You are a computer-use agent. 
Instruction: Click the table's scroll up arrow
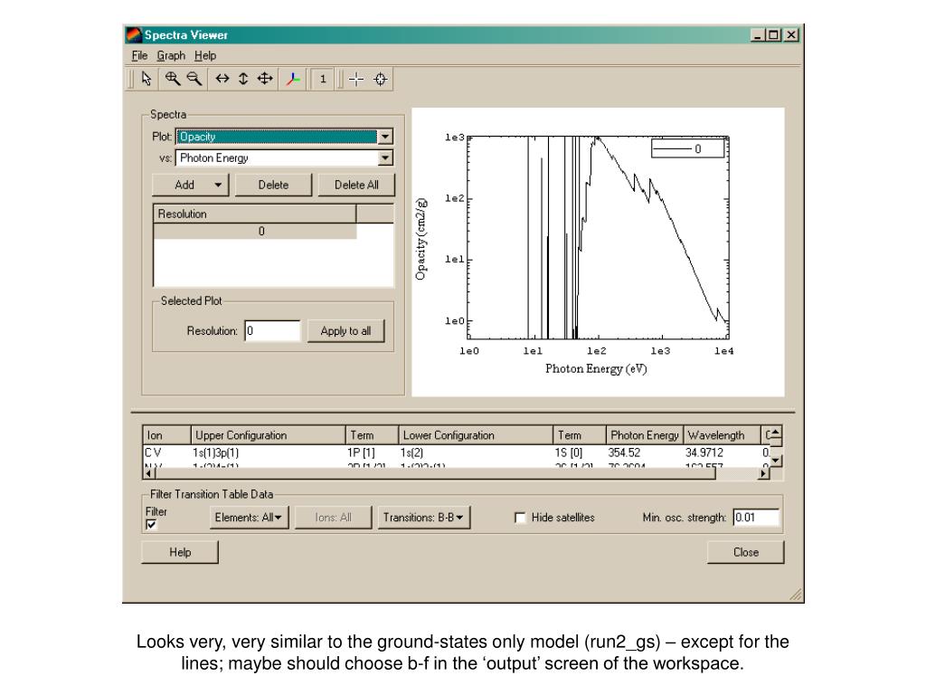tap(776, 433)
